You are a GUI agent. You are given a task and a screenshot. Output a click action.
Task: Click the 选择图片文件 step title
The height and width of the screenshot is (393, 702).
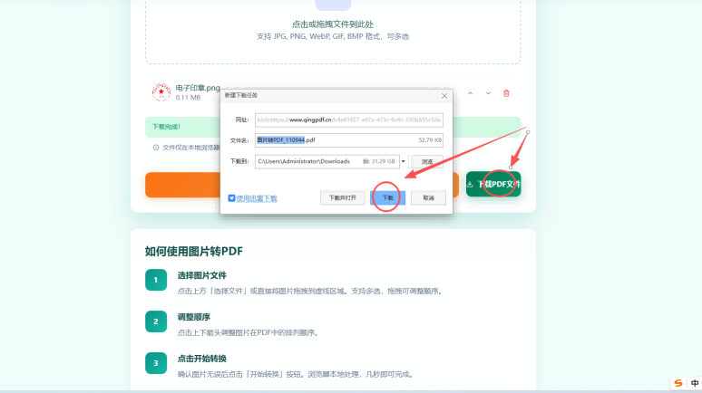[x=202, y=275]
